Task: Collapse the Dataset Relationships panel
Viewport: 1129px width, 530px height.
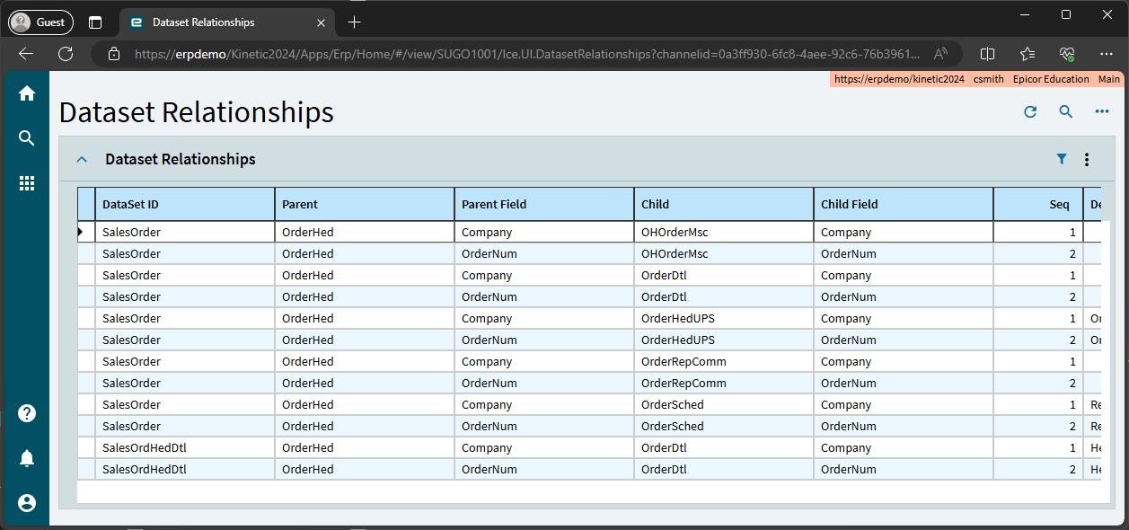Action: (x=82, y=160)
